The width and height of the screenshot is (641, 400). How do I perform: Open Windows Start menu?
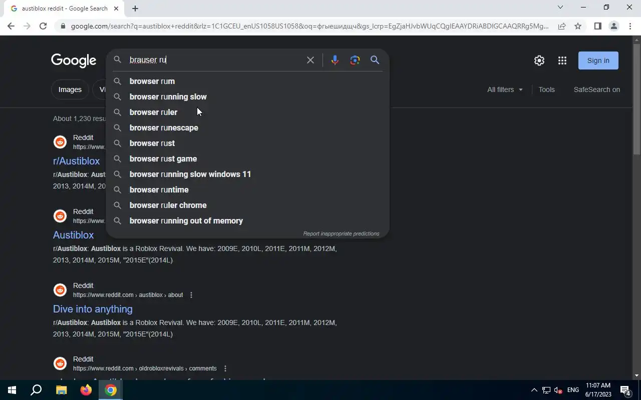point(12,390)
